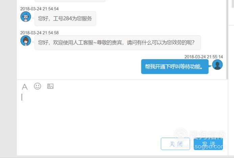
Task: Click the insert image icon
Action: click(x=50, y=86)
